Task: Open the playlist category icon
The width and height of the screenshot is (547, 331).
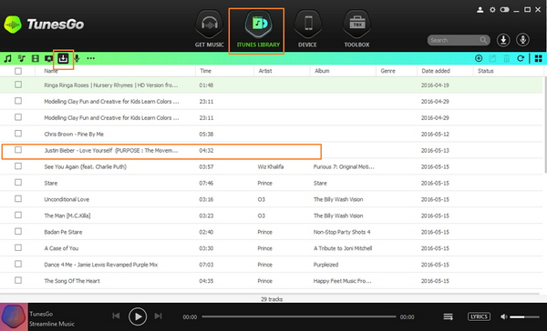Action: (x=22, y=58)
